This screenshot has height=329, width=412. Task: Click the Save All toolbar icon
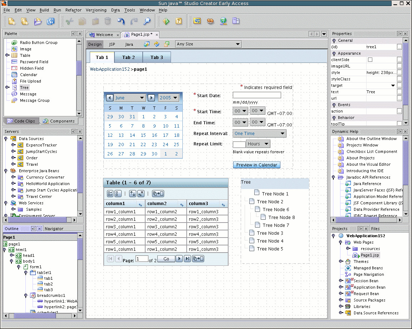(50, 21)
